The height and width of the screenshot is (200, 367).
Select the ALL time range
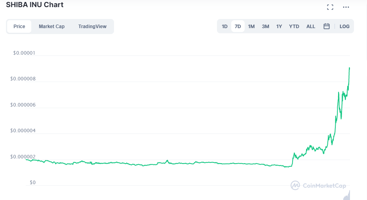click(x=311, y=27)
